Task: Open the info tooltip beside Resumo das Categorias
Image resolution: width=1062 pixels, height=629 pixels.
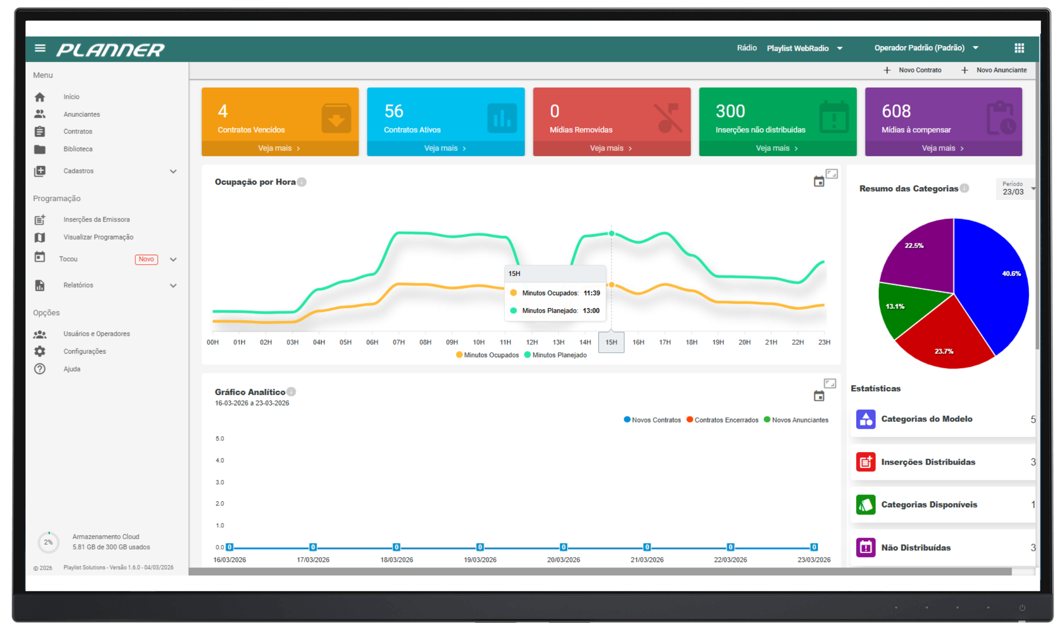Action: pos(964,188)
